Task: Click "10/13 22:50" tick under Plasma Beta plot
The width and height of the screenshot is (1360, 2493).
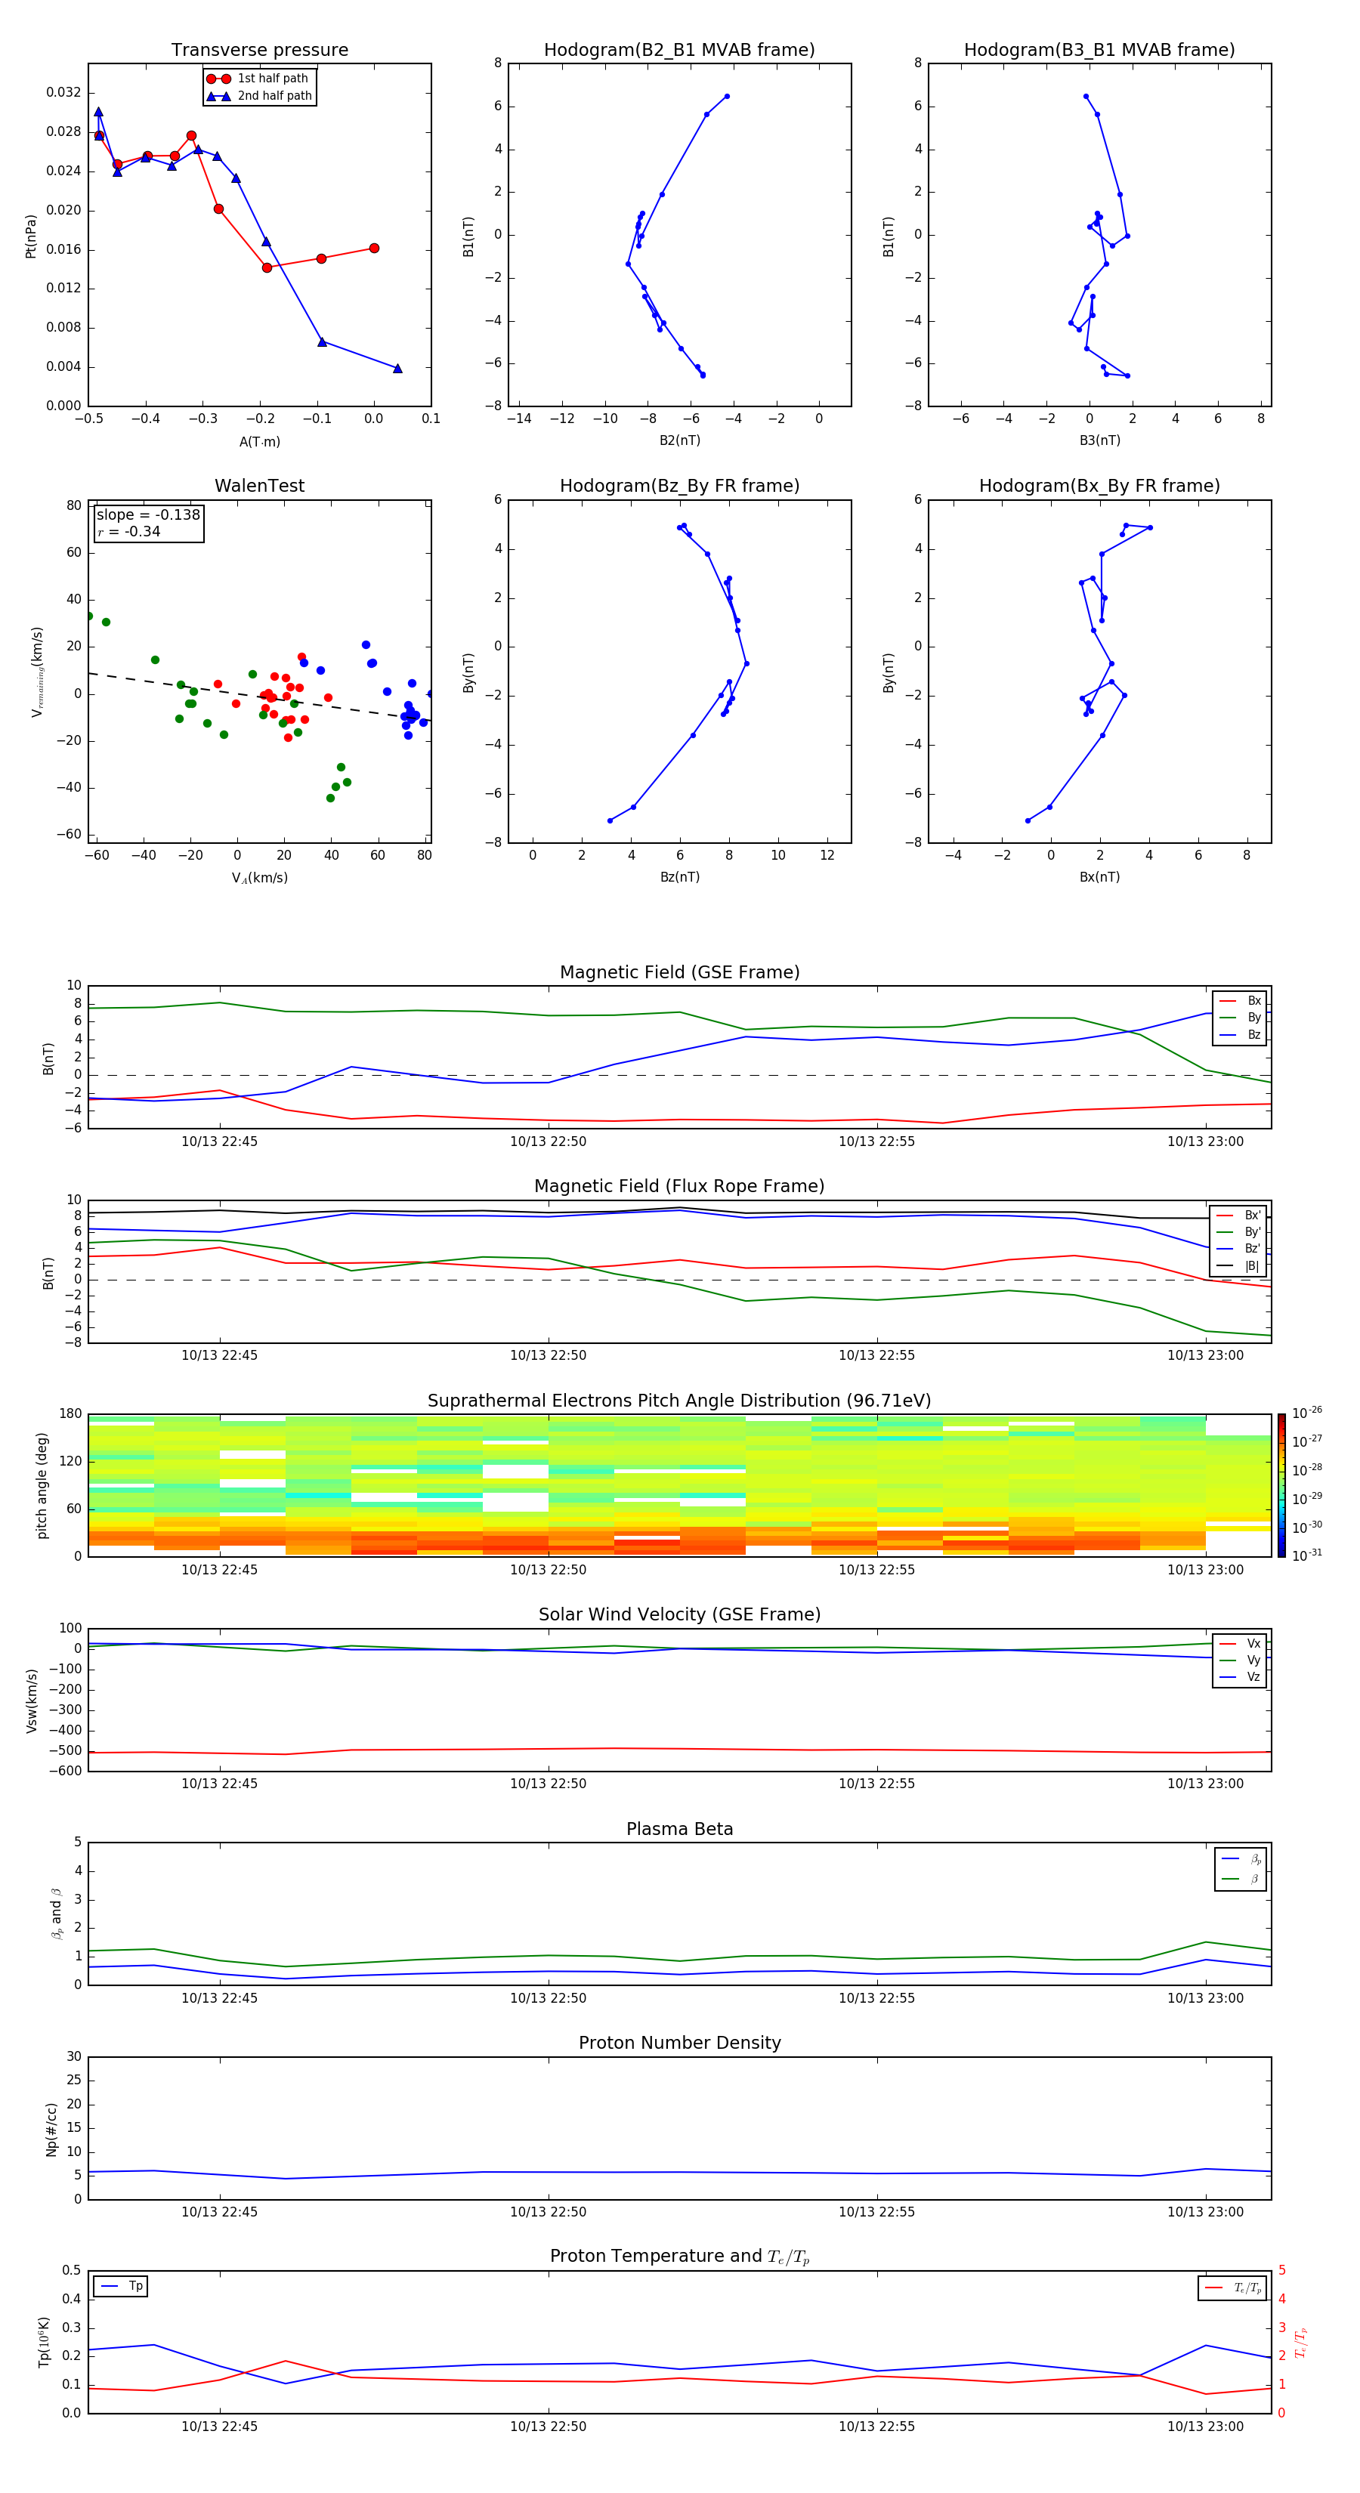Action: point(548,1998)
